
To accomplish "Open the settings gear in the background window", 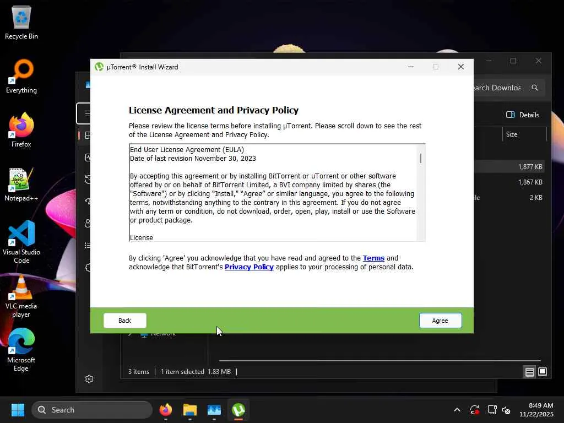I will coord(89,379).
